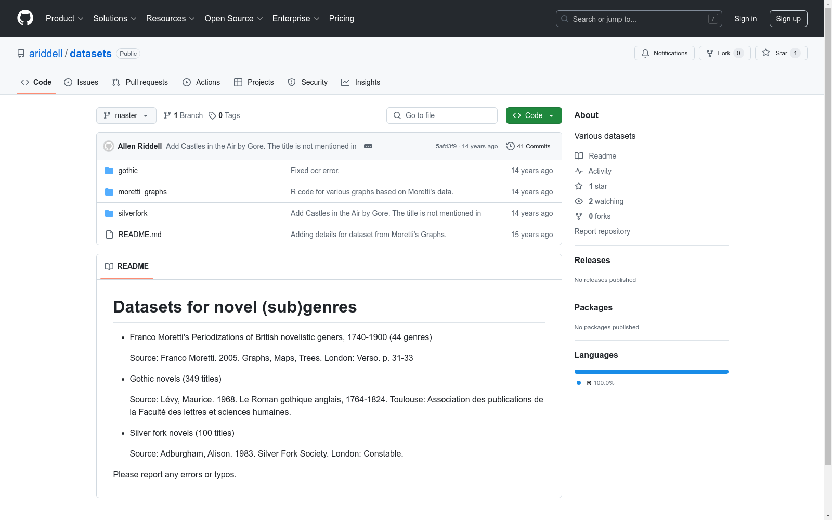This screenshot has height=520, width=832.
Task: Click the silverfork folder icon
Action: tap(109, 213)
